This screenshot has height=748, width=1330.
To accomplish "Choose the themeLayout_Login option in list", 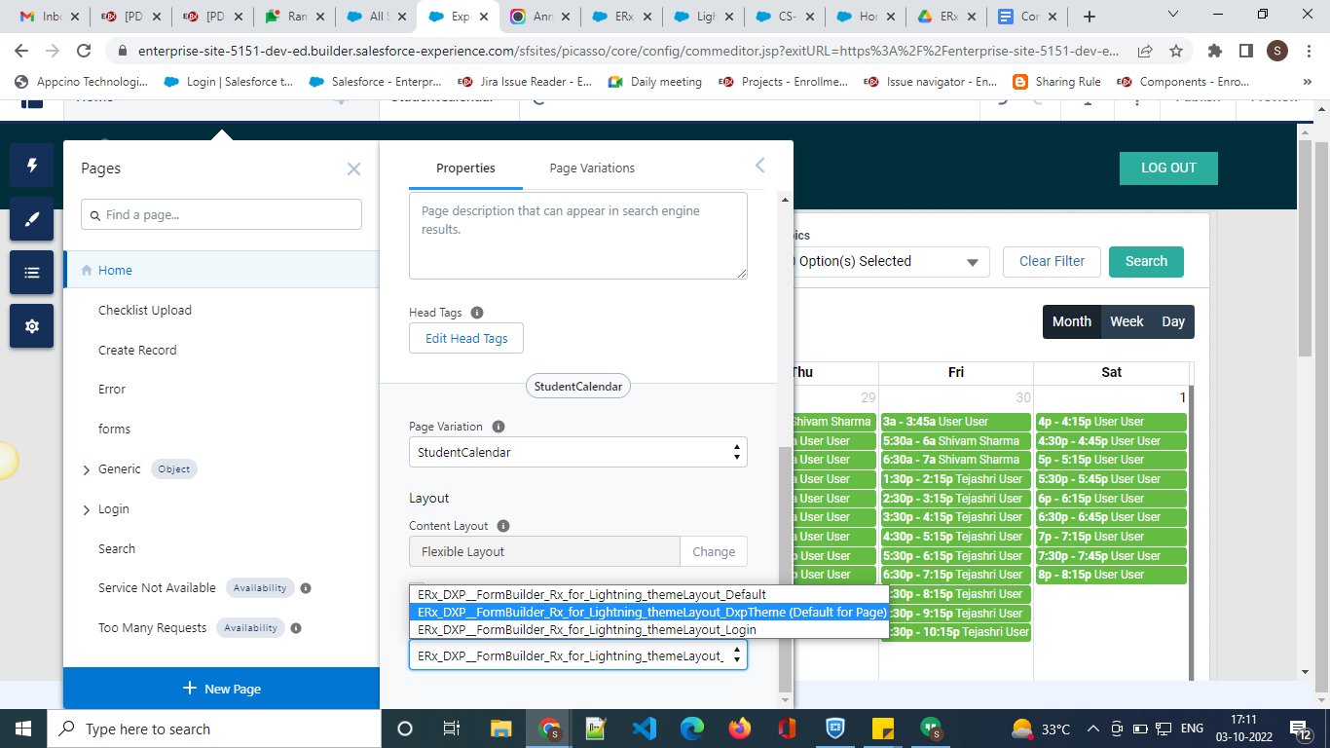I will click(586, 630).
